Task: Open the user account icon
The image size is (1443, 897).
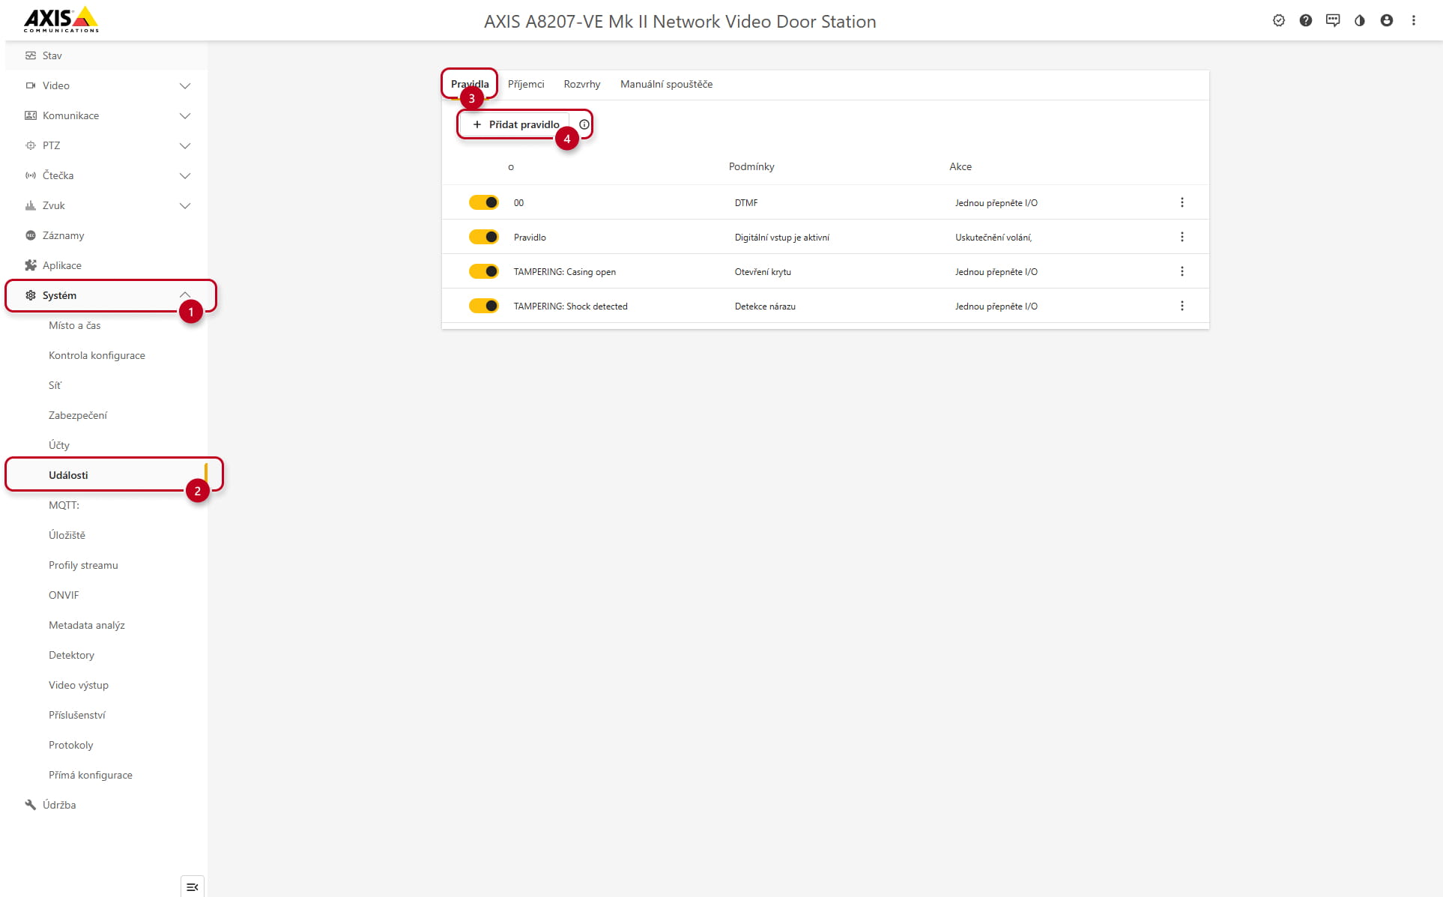Action: (x=1387, y=21)
